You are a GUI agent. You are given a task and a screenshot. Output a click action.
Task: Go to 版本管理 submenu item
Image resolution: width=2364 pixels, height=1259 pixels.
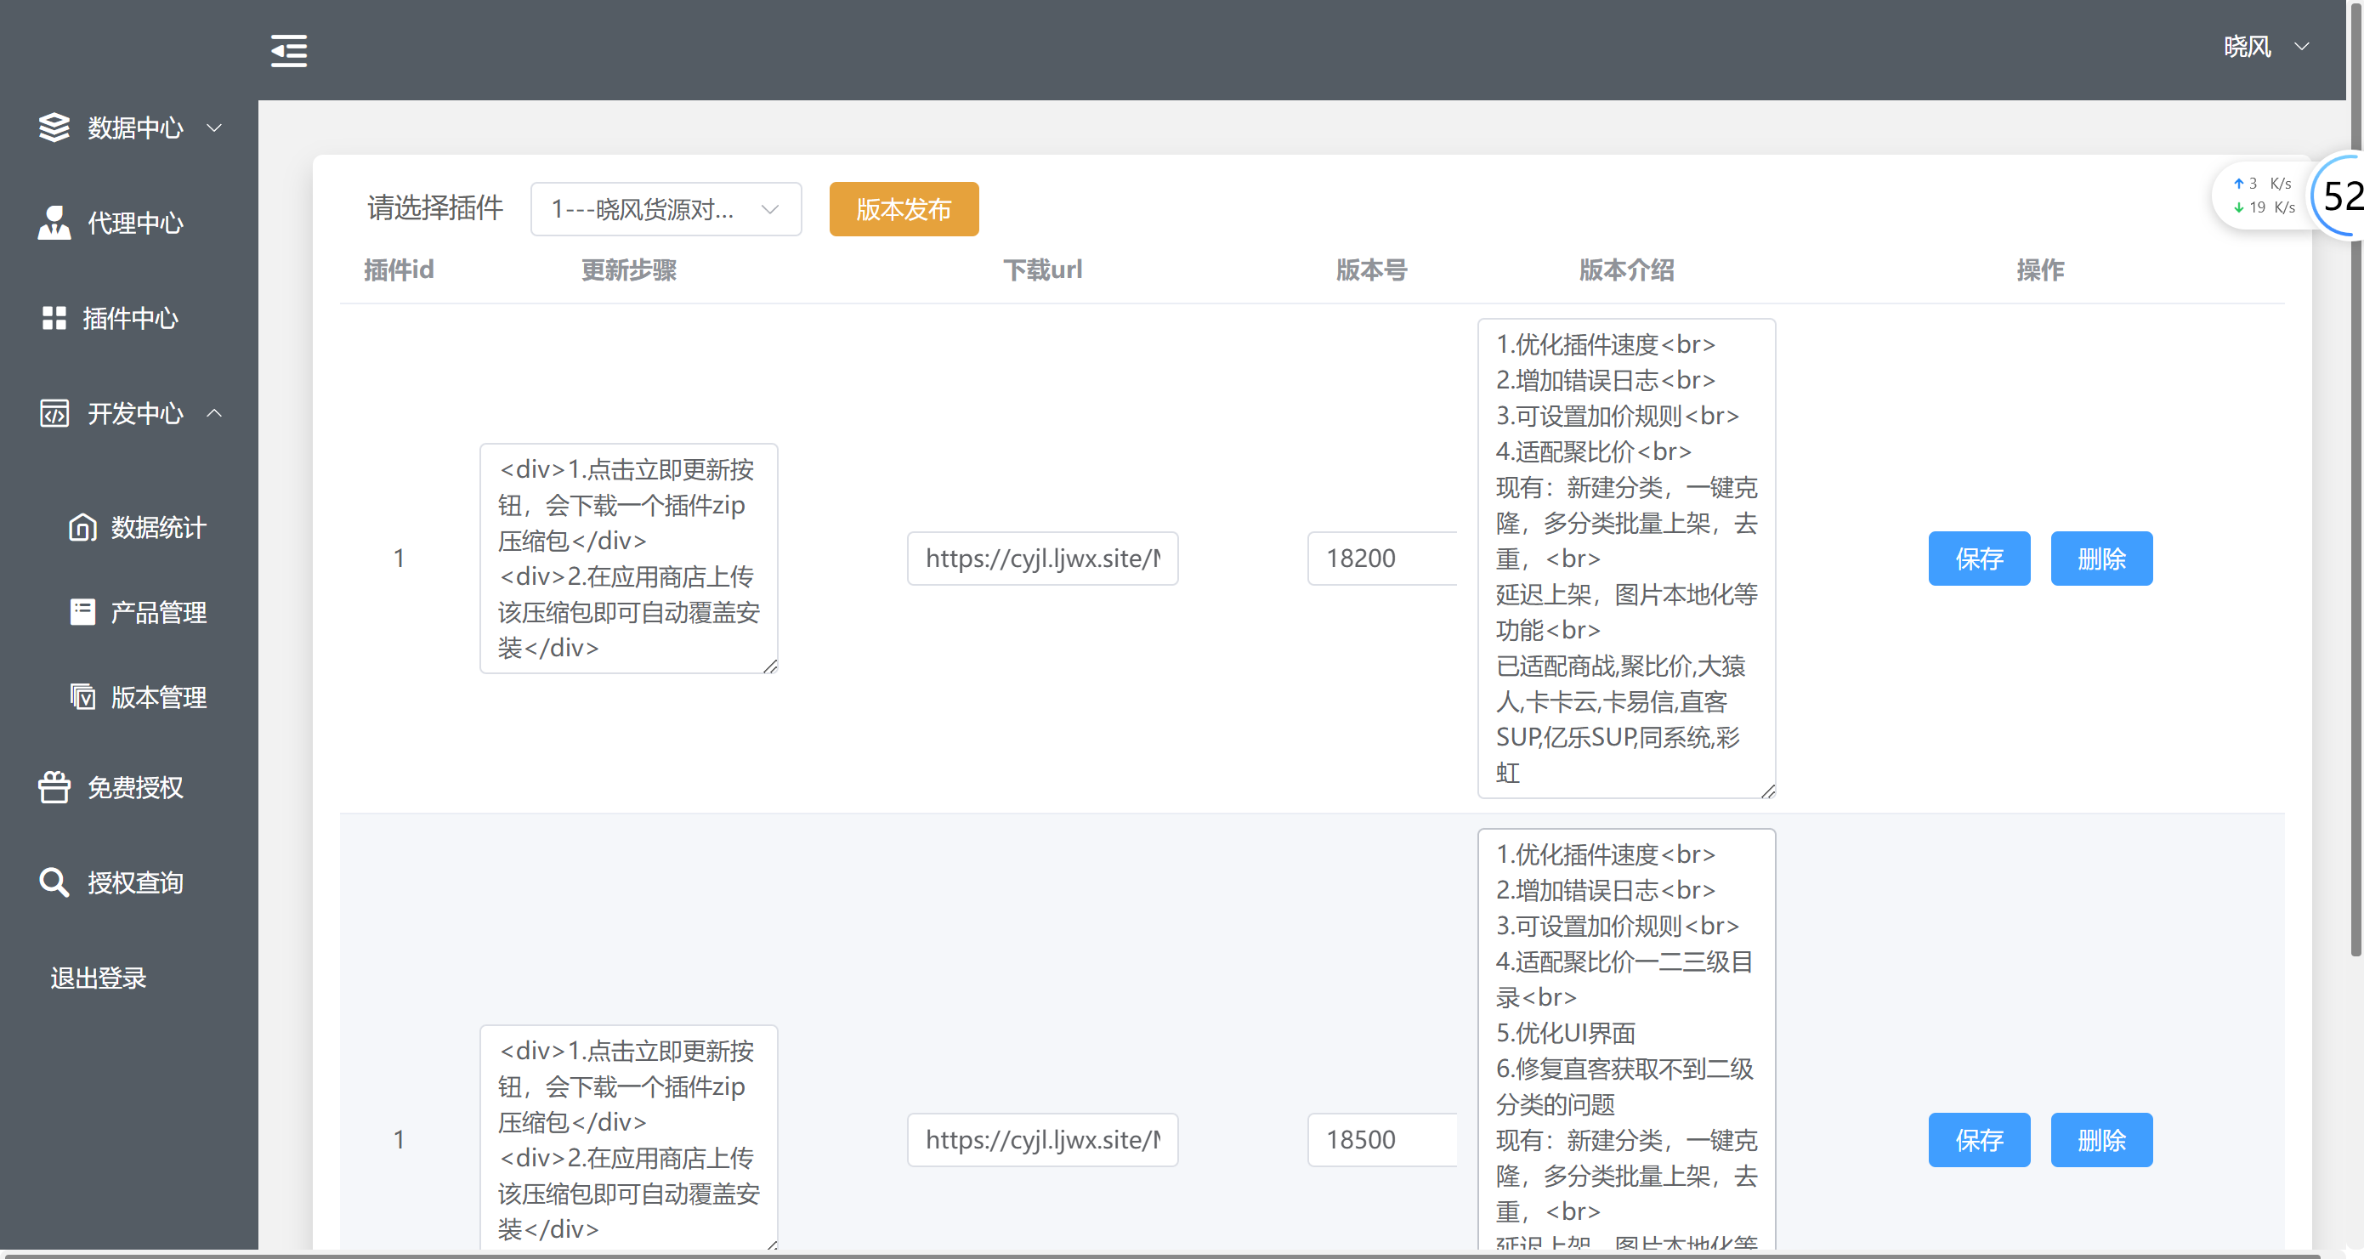coord(159,697)
